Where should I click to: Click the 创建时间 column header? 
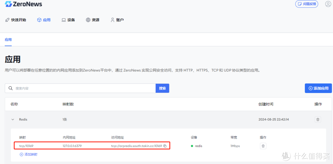[266, 104]
